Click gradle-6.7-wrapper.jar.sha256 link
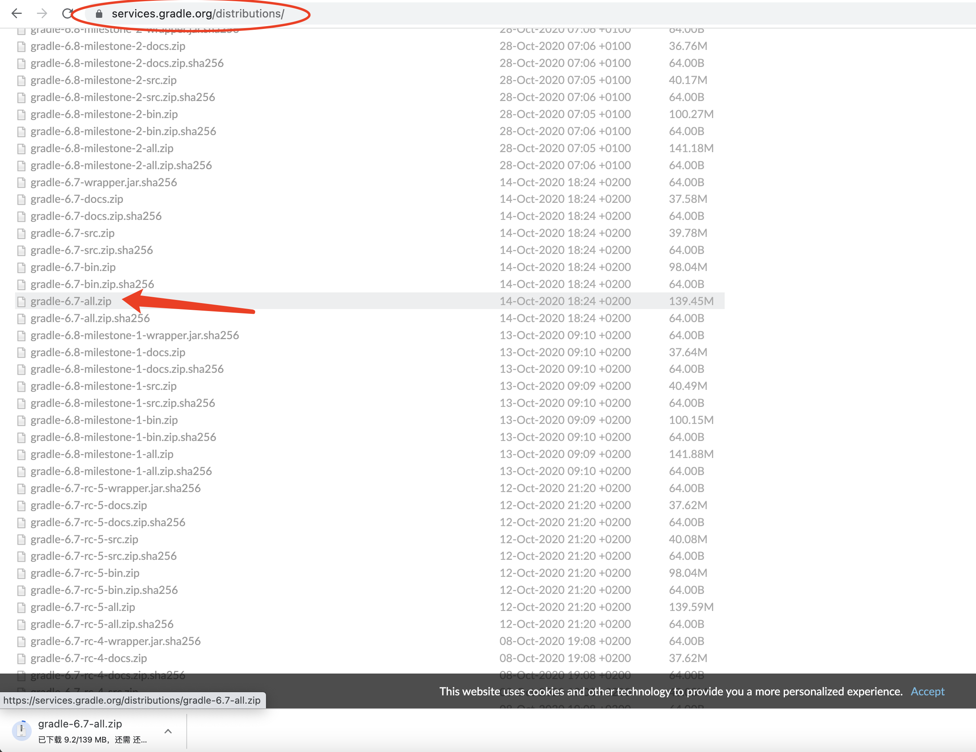 point(104,182)
